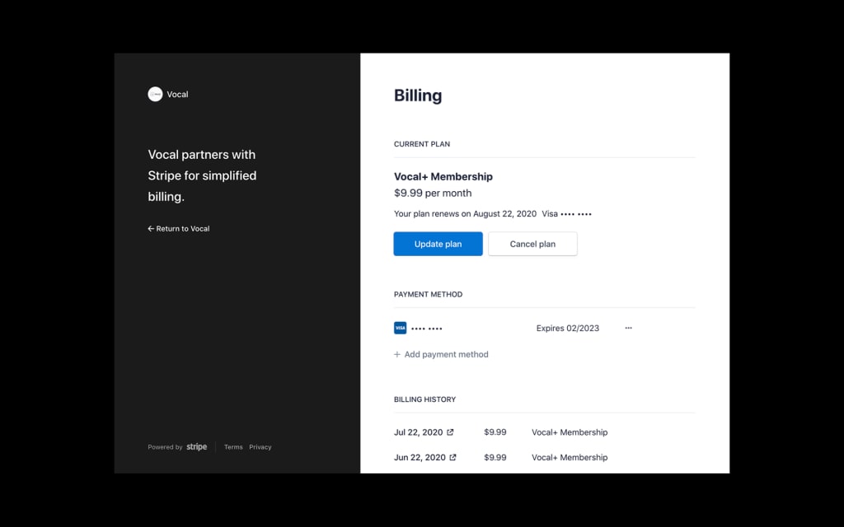Click the PAYMENT METHOD section label

[428, 294]
